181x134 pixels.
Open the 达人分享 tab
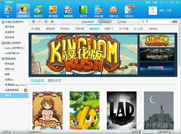138,29
